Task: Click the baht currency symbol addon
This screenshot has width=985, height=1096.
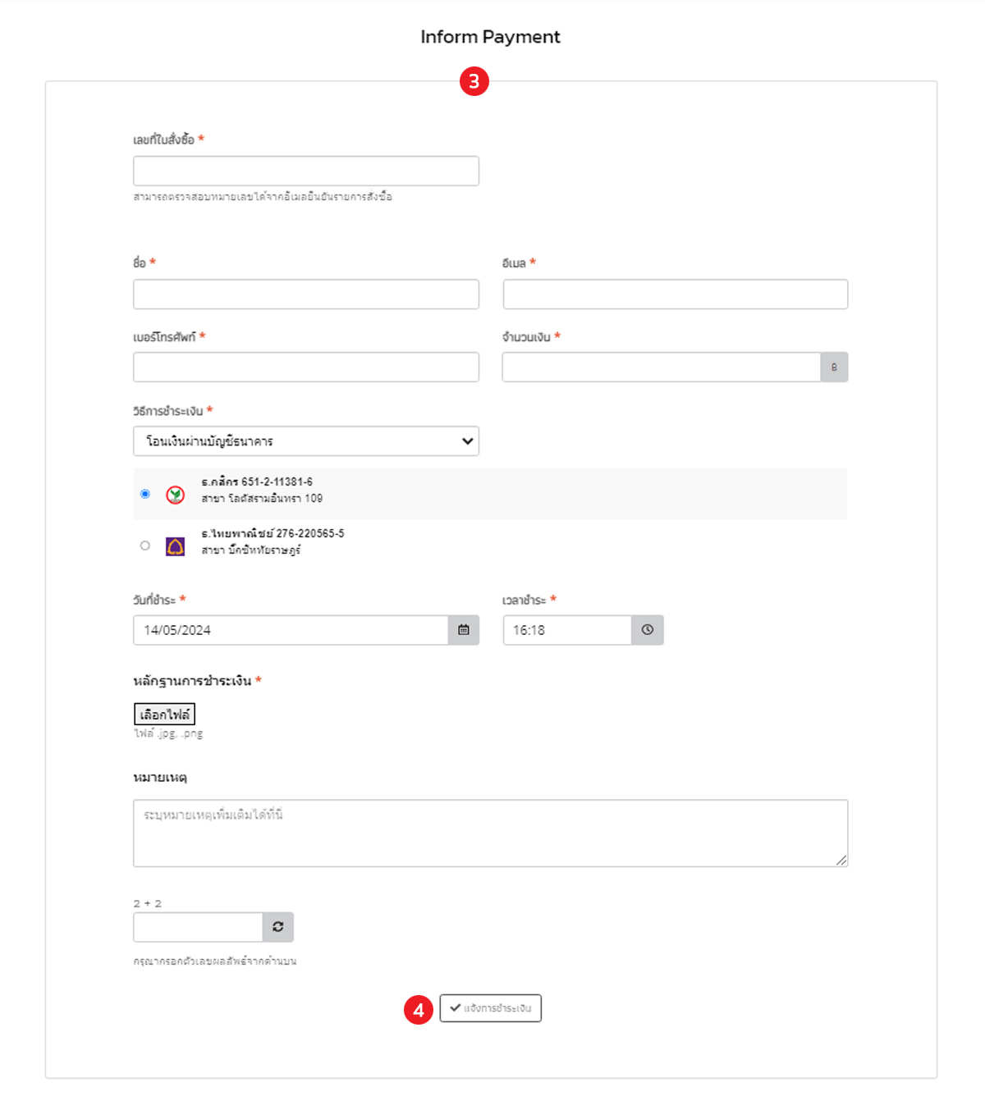Action: tap(834, 368)
